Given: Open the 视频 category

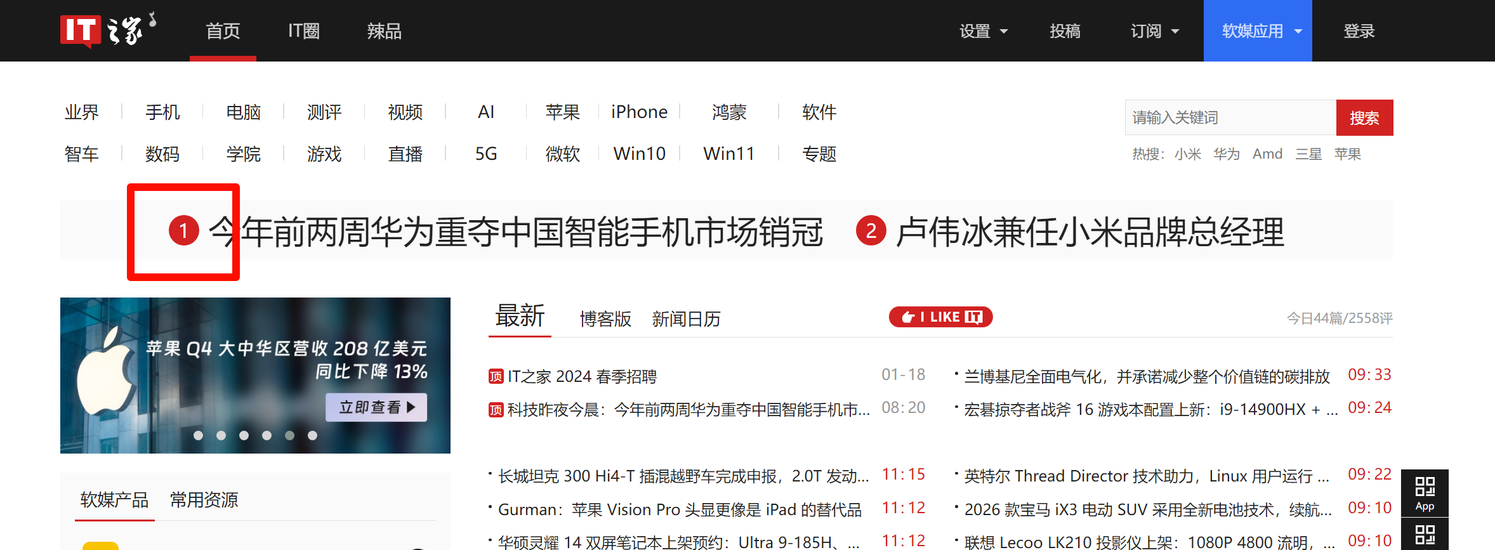Looking at the screenshot, I should 405,112.
